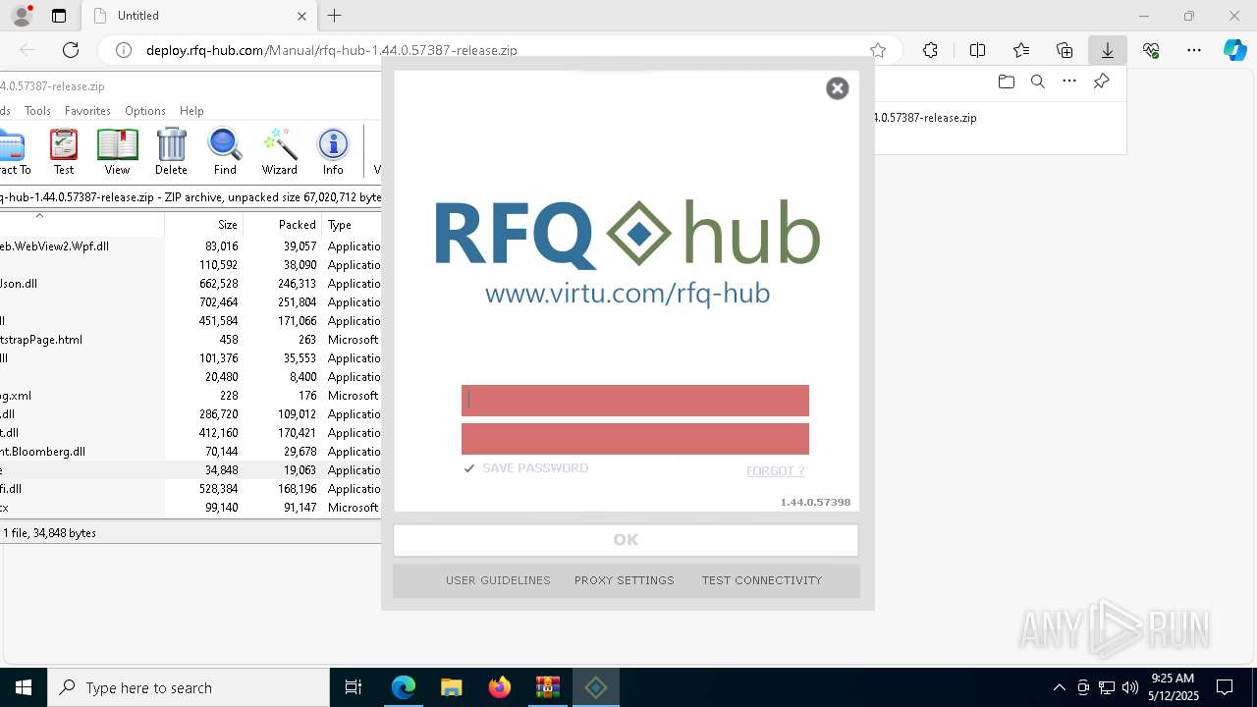
Task: Open Firefox from the taskbar
Action: [x=499, y=687]
